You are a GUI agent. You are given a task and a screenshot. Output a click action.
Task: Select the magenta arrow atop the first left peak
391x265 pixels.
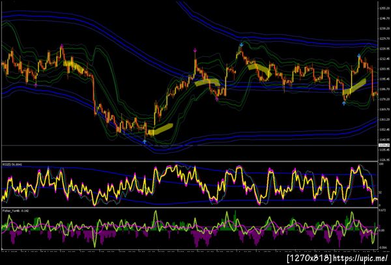click(x=62, y=46)
